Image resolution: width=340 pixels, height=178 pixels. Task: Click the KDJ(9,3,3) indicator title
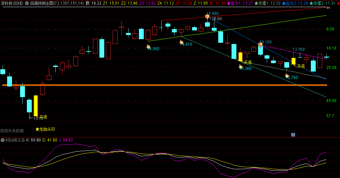click(15, 140)
